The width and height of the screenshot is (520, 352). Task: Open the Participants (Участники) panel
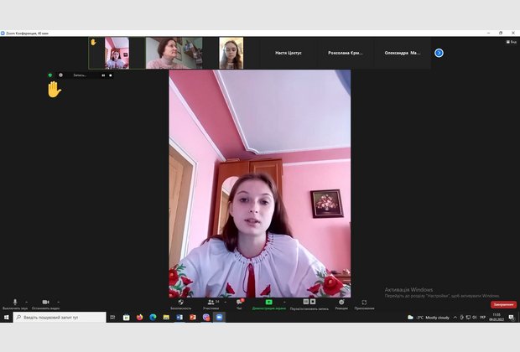[x=211, y=302]
